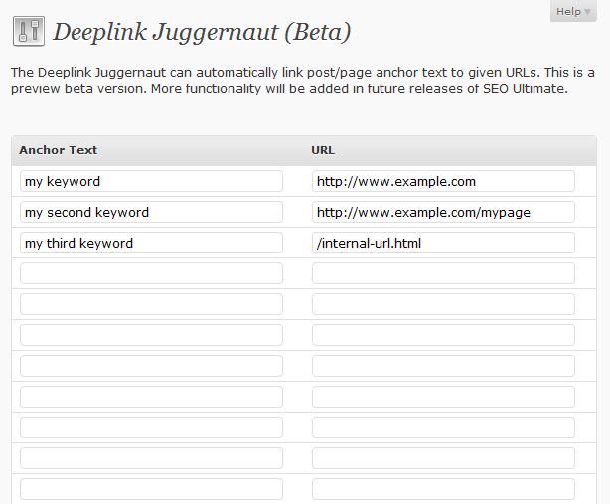Edit the 'my third keyword' anchor field
The height and width of the screenshot is (504, 610).
pos(151,243)
